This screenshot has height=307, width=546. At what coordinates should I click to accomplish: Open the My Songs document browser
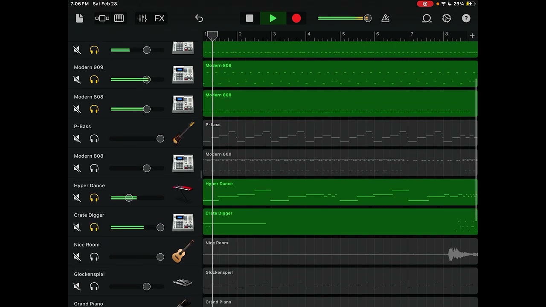pos(79,18)
